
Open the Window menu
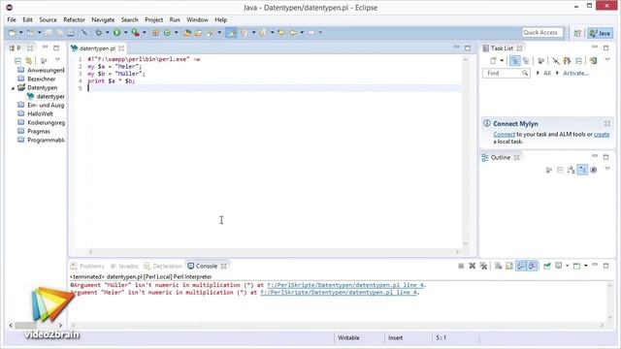[197, 19]
